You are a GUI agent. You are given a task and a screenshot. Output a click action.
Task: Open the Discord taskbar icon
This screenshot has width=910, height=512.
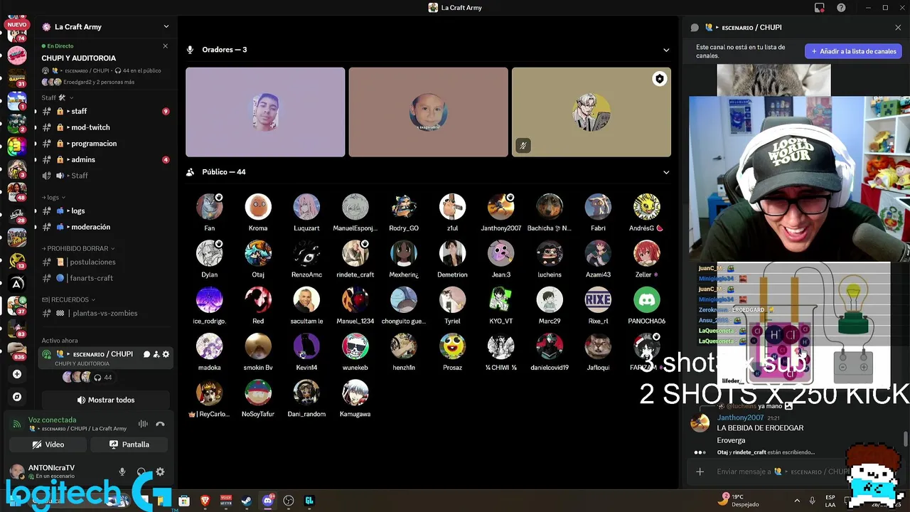[268, 501]
